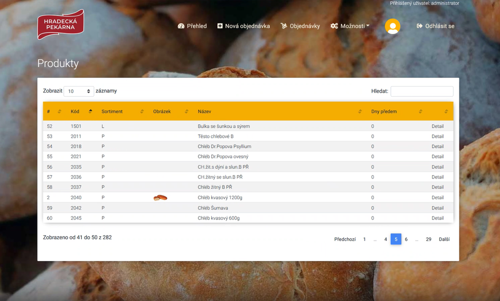This screenshot has width=500, height=301.
Task: Open Detail for Chléb Šumava
Action: 437,208
